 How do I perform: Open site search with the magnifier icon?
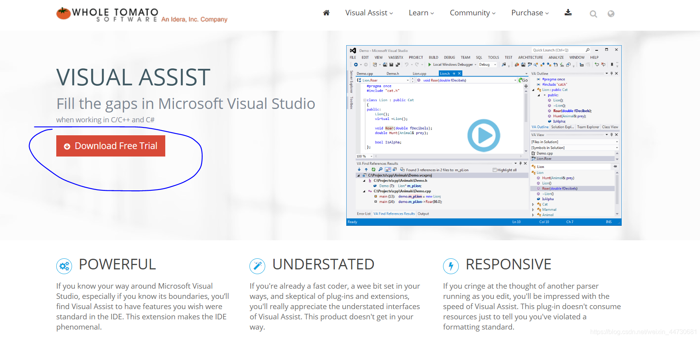(x=593, y=14)
